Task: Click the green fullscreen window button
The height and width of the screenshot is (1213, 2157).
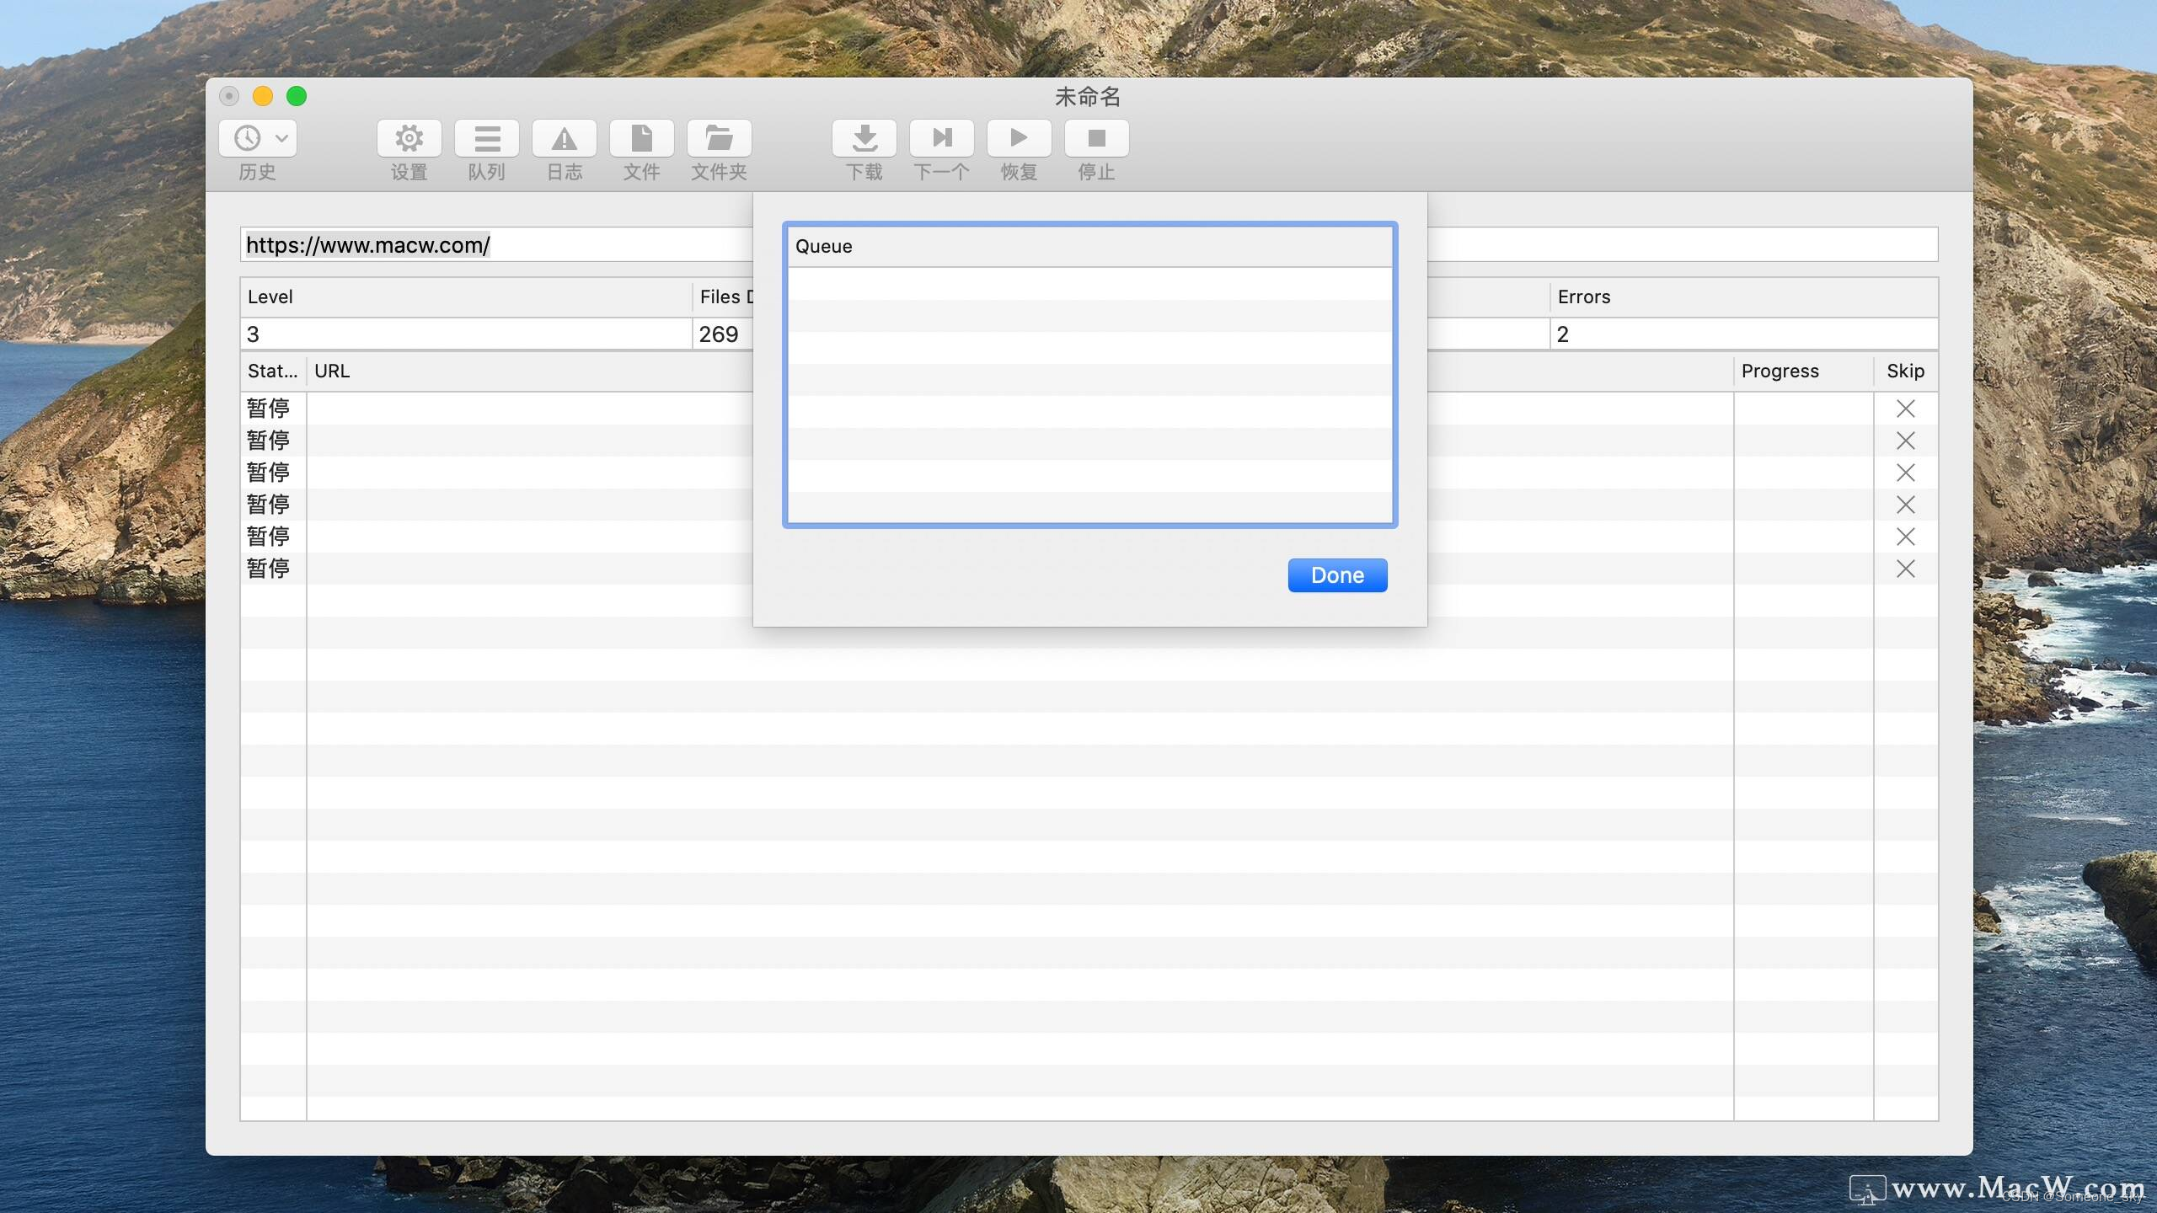Action: (297, 96)
